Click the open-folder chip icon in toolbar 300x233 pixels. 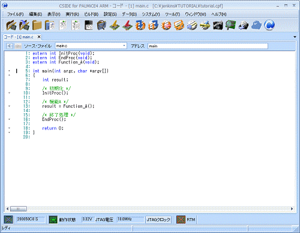11,25
